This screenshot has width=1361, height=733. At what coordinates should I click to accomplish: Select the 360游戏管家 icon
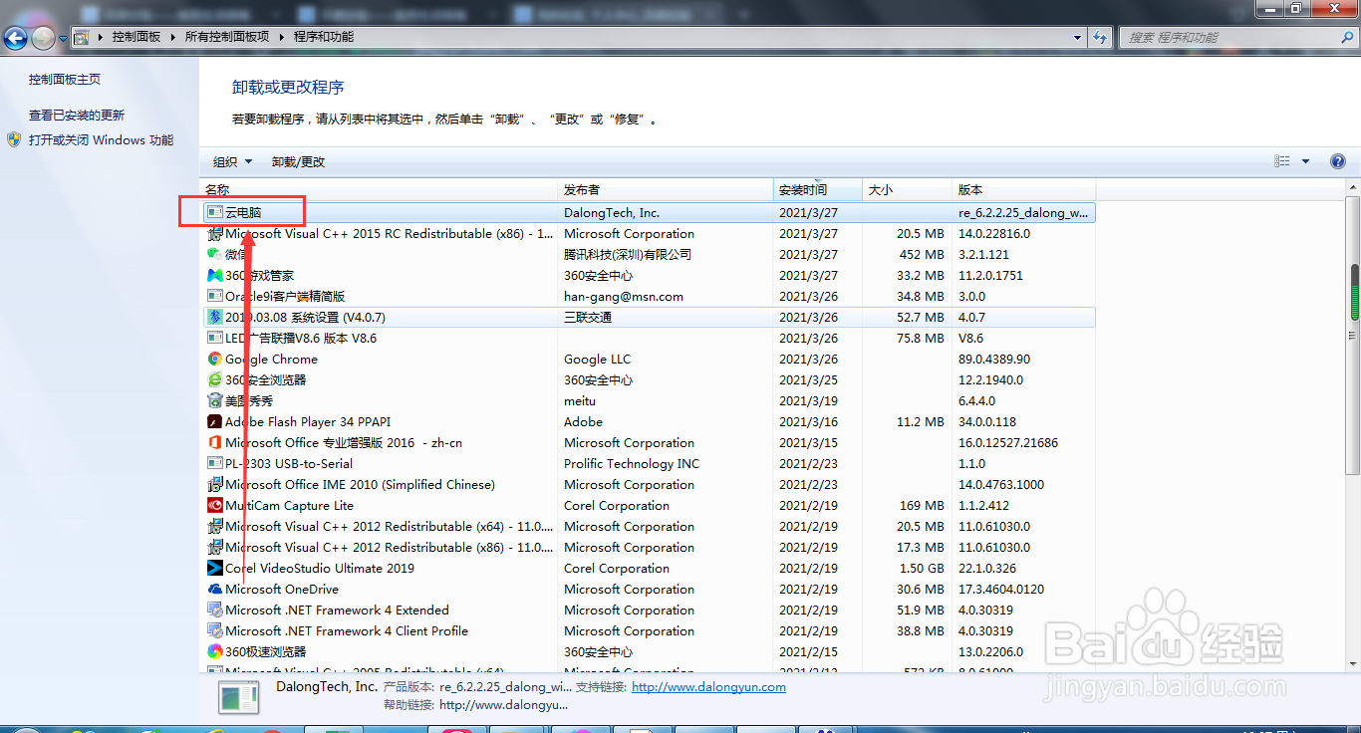point(214,276)
